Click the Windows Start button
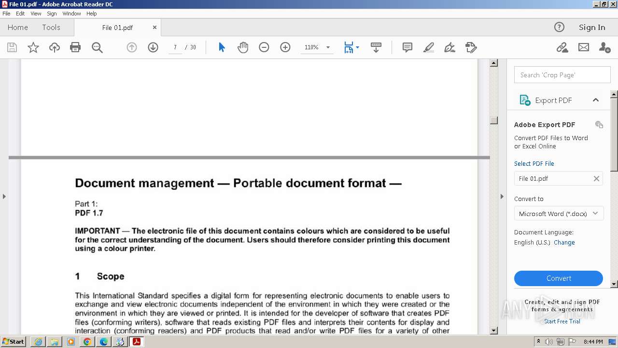The width and height of the screenshot is (618, 348). click(x=14, y=341)
